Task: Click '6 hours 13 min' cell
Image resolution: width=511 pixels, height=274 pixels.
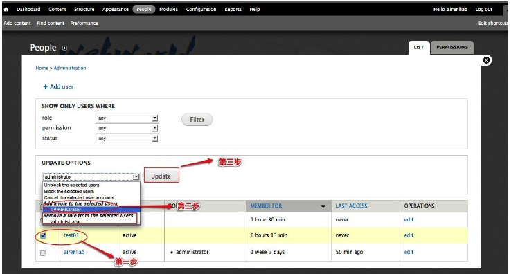Action: point(269,235)
